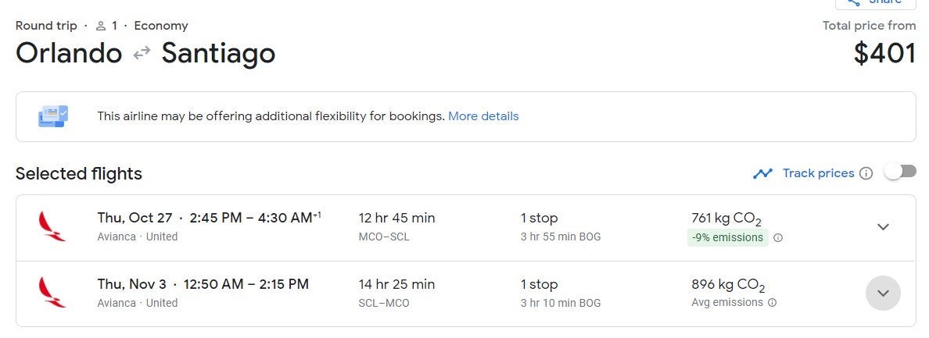Click the Track prices trend line icon
This screenshot has width=929, height=338.
762,173
